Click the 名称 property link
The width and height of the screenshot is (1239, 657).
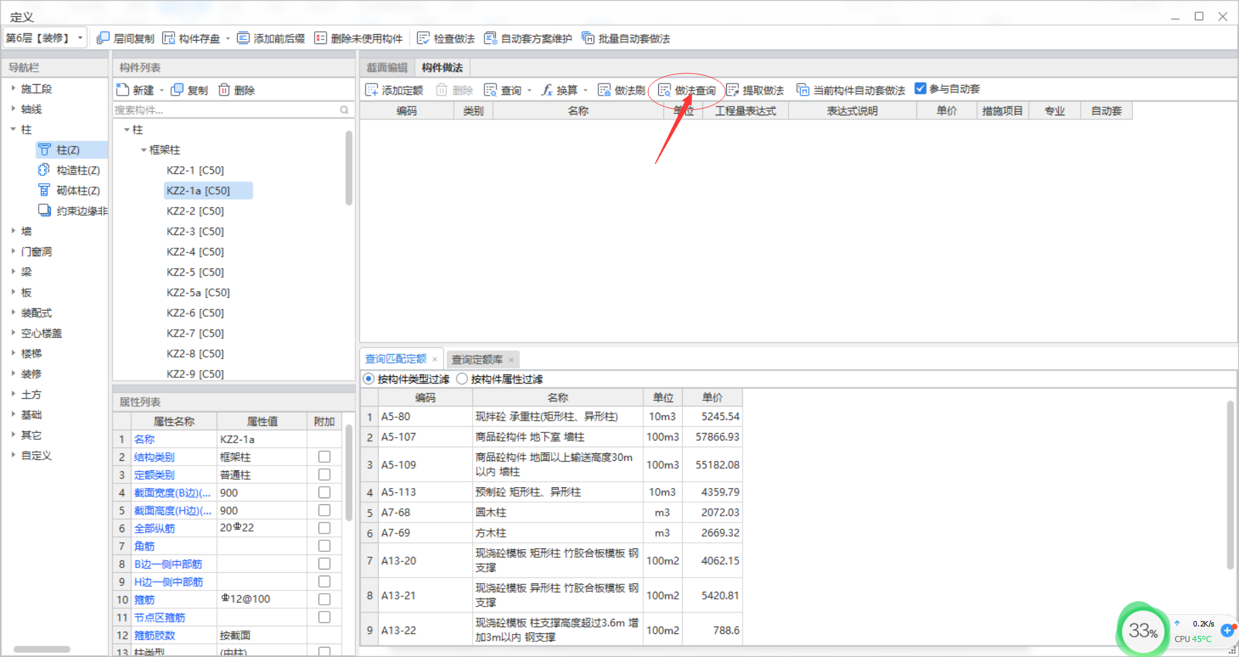[145, 439]
